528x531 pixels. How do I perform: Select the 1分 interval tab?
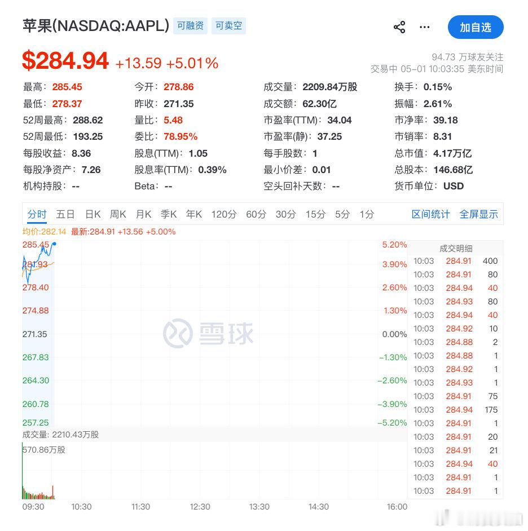[x=367, y=214]
